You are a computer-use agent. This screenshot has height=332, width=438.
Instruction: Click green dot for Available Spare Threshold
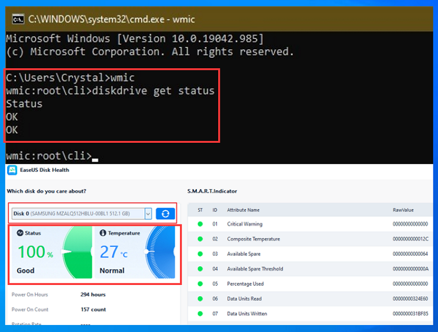click(x=200, y=269)
